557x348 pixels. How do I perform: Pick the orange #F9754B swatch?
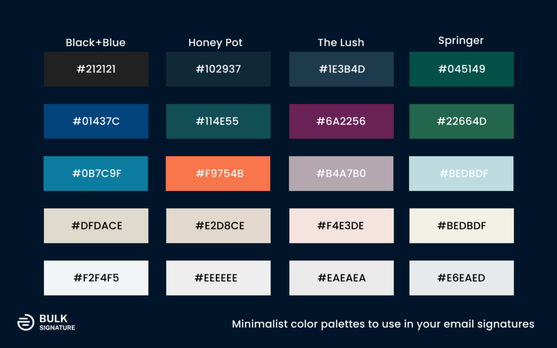pos(218,173)
